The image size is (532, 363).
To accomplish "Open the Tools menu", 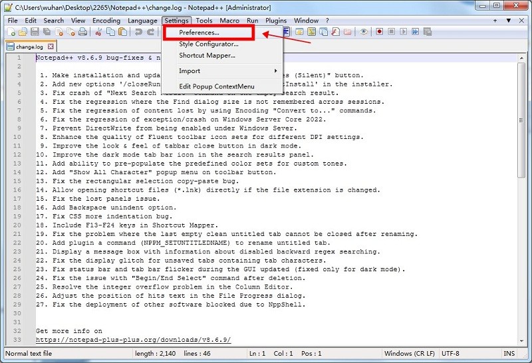I will (204, 21).
